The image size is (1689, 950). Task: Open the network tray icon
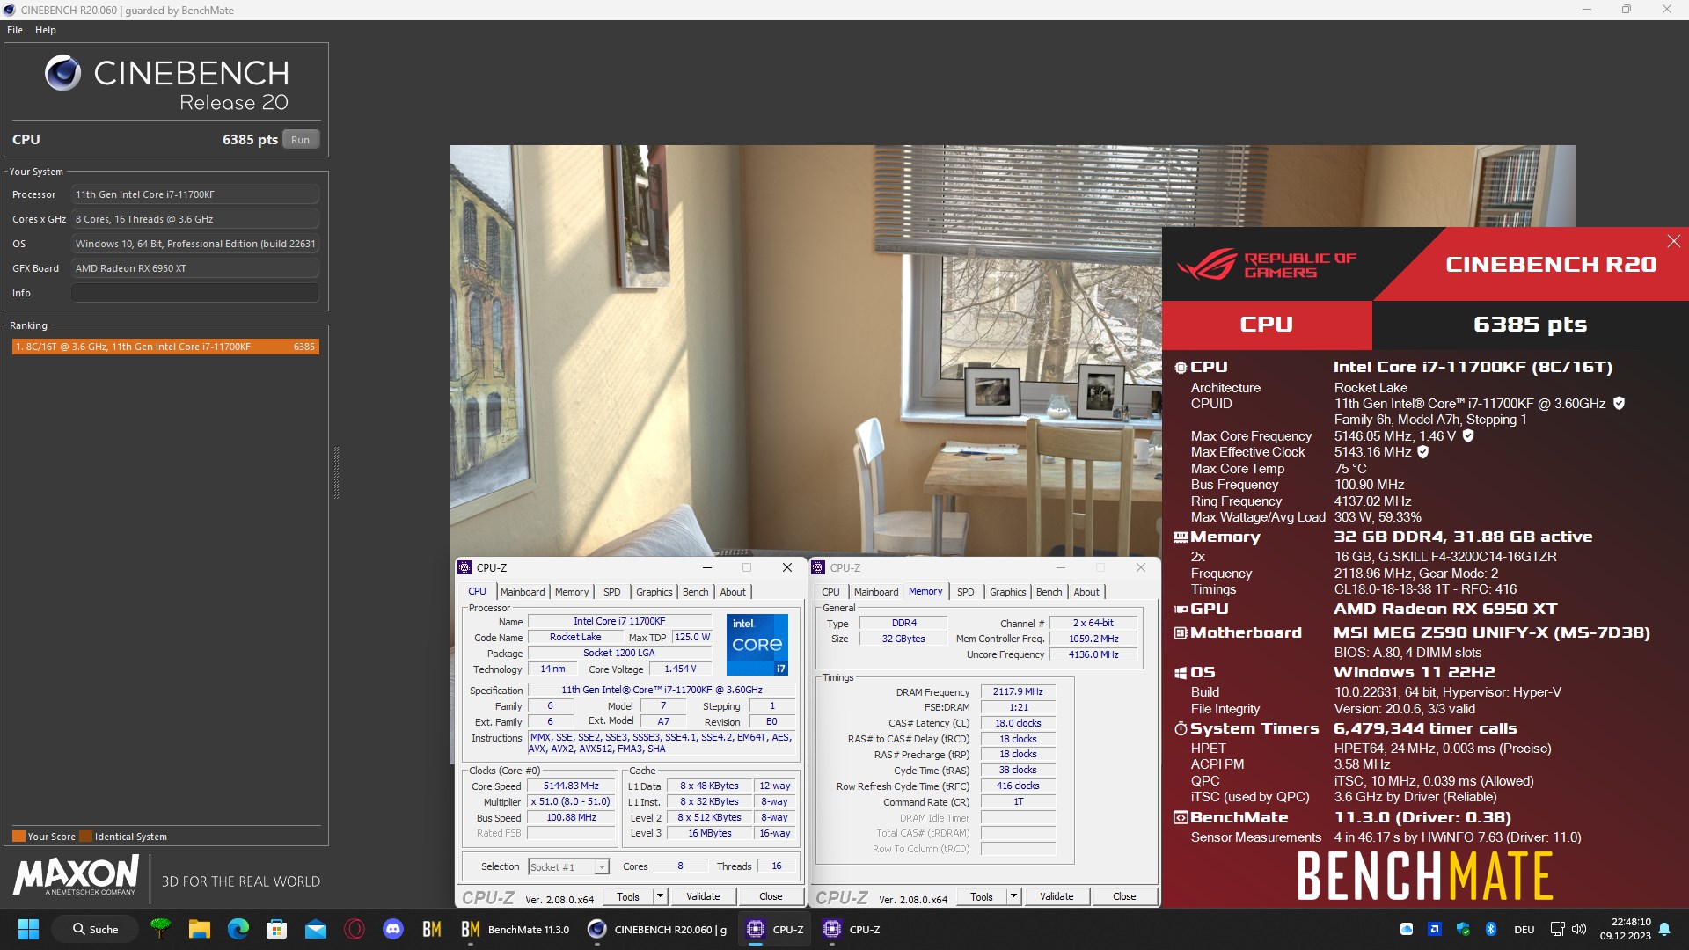(1557, 929)
